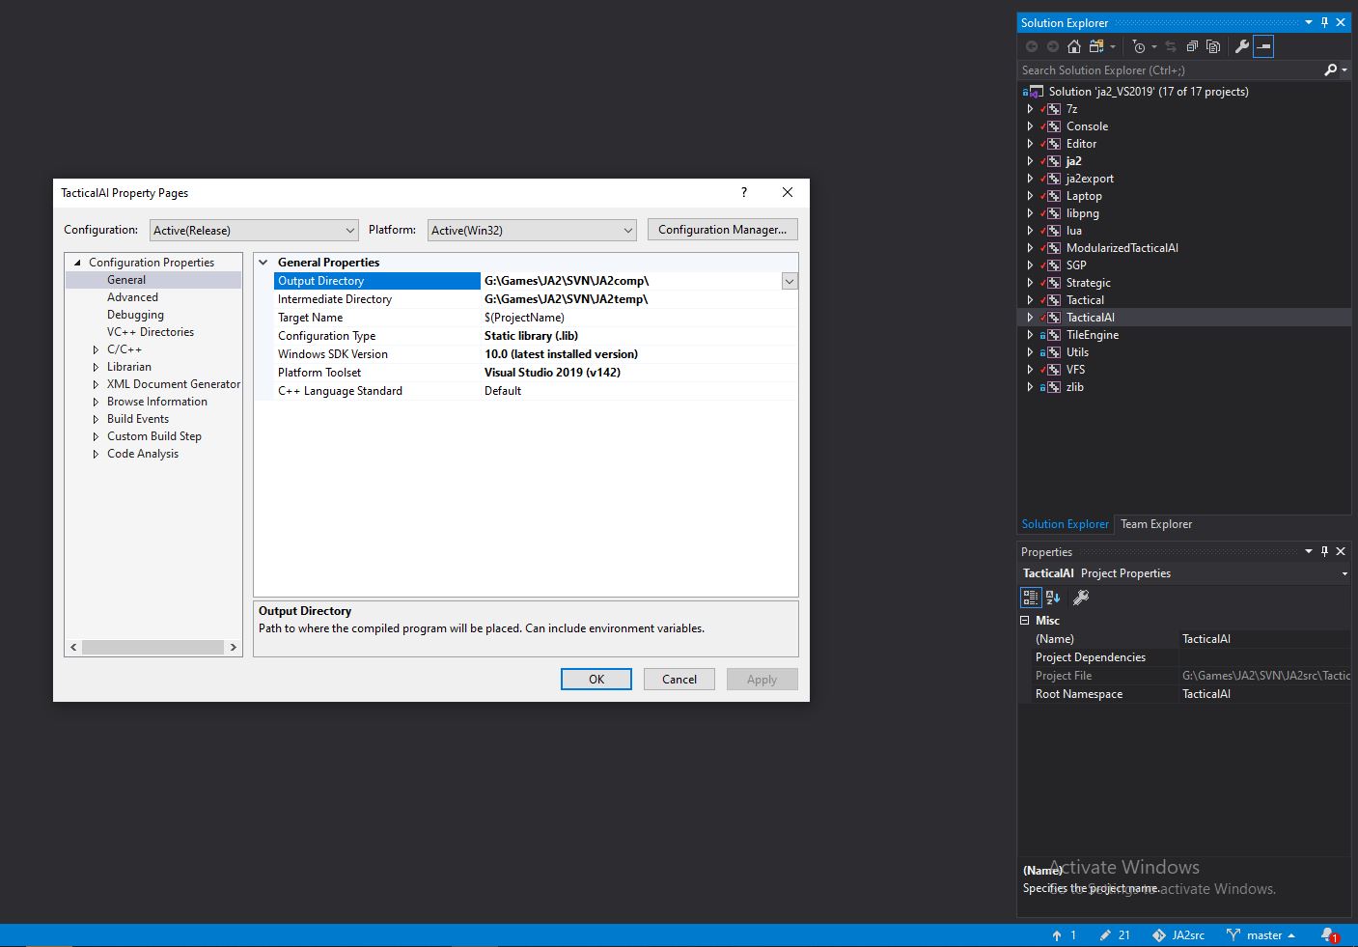Select the TileEngine project

(x=1093, y=335)
